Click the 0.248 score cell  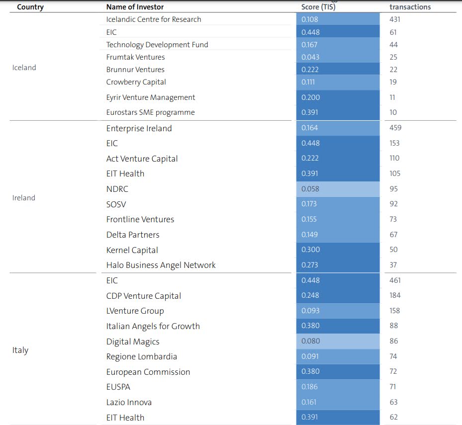coord(338,295)
